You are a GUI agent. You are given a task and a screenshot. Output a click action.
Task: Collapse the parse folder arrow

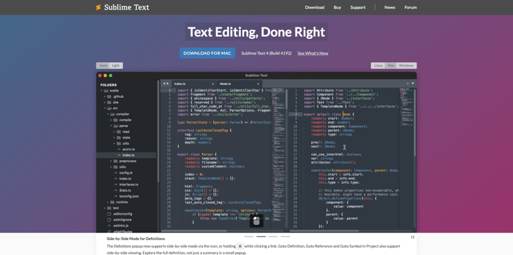click(x=111, y=126)
